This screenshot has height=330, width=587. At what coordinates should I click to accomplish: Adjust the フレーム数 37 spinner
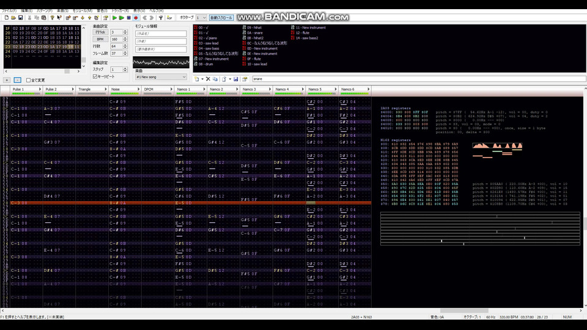coord(125,54)
